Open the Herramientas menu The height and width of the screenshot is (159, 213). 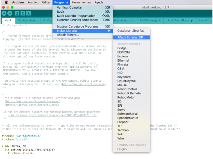tap(81, 2)
